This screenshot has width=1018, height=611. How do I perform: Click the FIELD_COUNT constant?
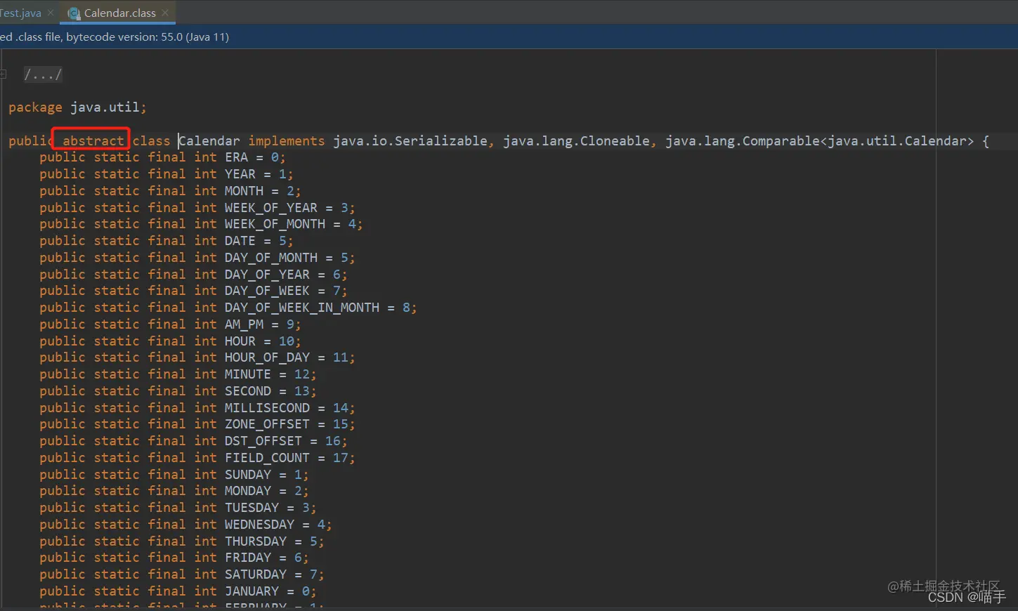[267, 458]
